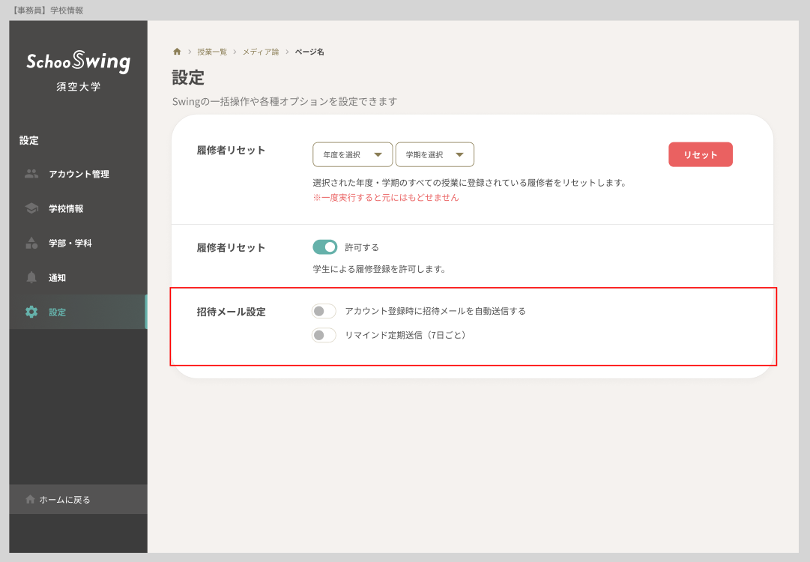The height and width of the screenshot is (562, 810).
Task: Click the home icon next to ホームに戻る
Action: pyautogui.click(x=30, y=499)
